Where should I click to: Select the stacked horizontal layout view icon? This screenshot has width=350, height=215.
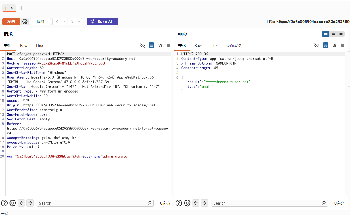click(333, 34)
